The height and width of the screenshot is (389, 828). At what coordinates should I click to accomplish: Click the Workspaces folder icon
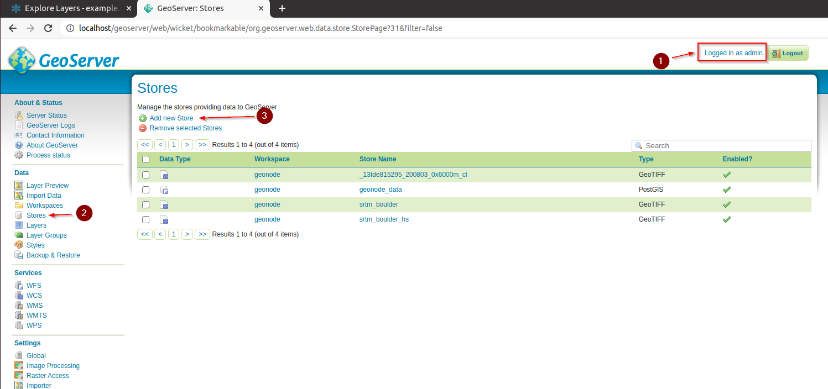[x=19, y=206]
